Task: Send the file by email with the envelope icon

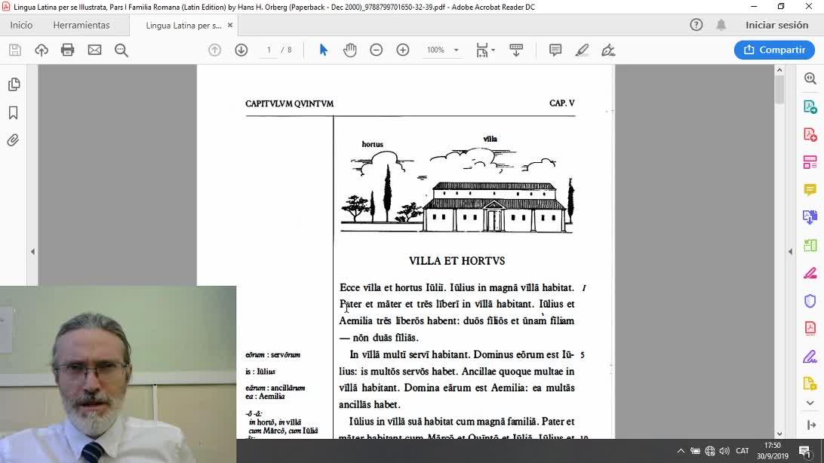Action: click(94, 50)
